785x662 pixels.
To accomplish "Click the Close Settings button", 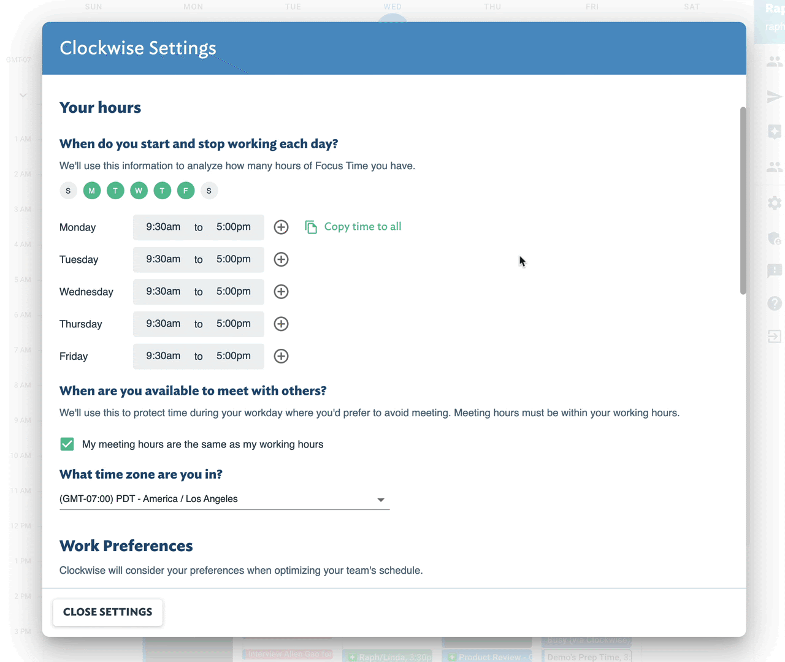I will [x=108, y=612].
